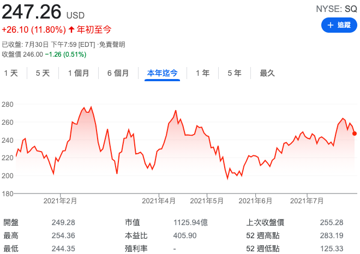
Task: Click the 追蹤 follow button
Action: [x=339, y=25]
